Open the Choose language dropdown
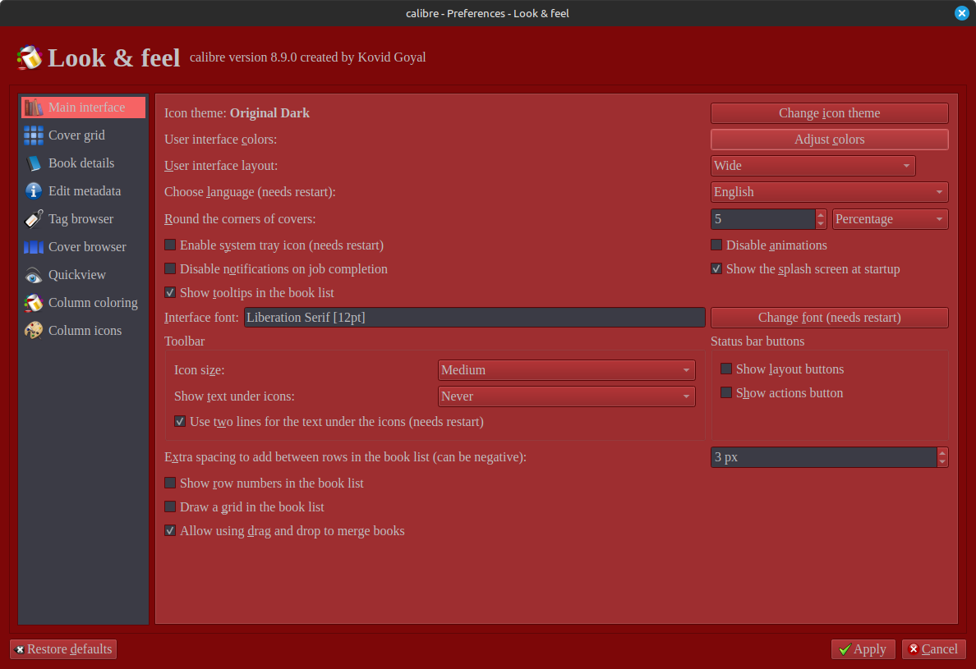 click(x=829, y=192)
